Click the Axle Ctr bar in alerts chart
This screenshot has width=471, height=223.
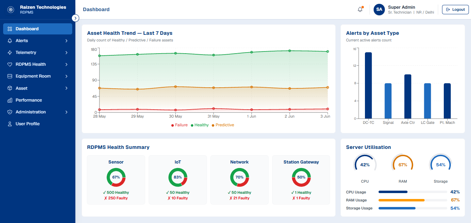point(408,96)
